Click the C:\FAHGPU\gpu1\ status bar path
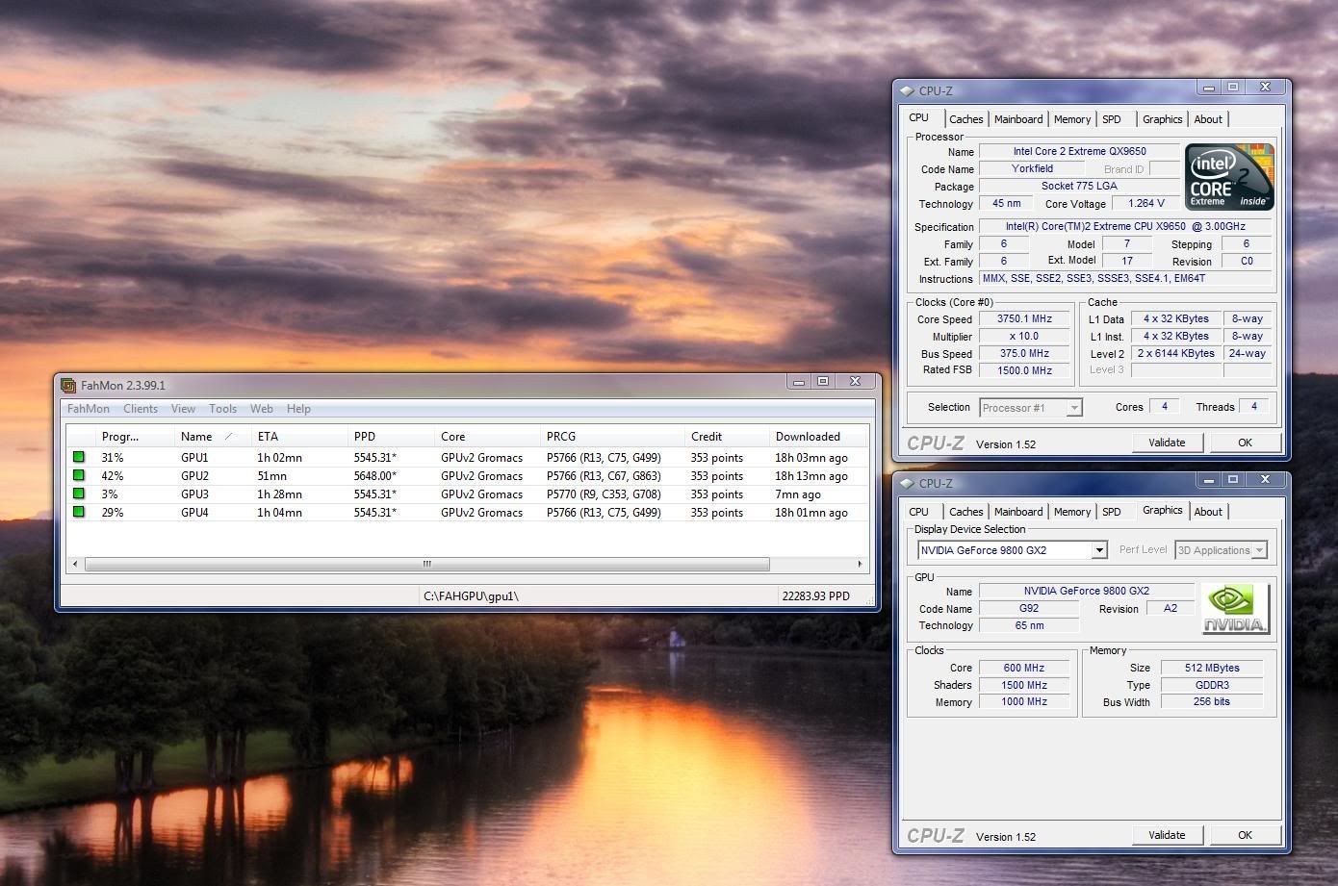This screenshot has width=1338, height=886. (x=471, y=596)
